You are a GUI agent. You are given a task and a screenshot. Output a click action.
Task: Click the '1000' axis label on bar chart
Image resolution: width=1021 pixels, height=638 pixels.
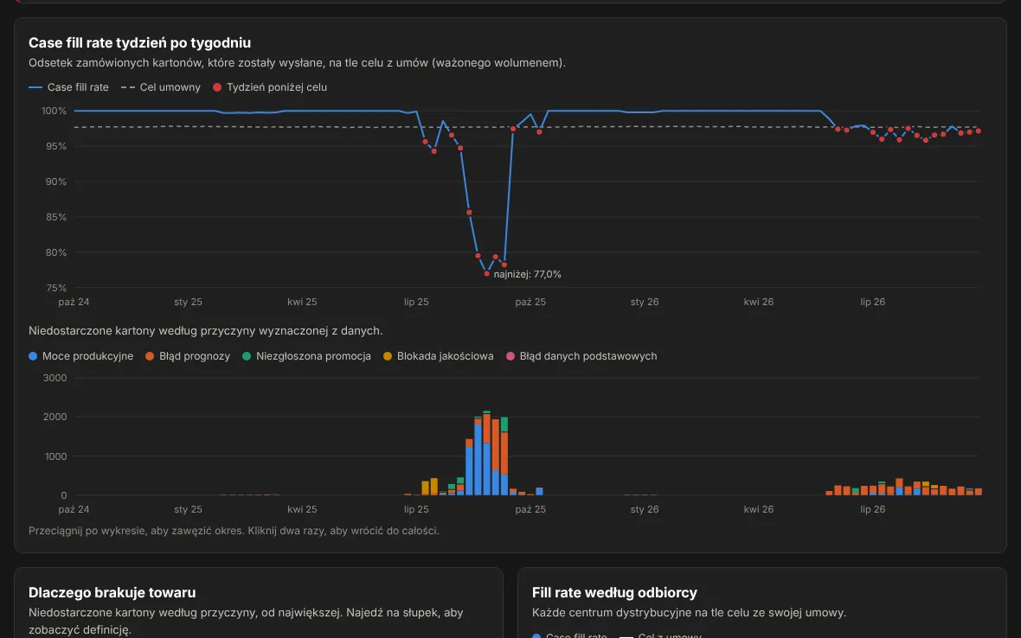click(x=55, y=456)
